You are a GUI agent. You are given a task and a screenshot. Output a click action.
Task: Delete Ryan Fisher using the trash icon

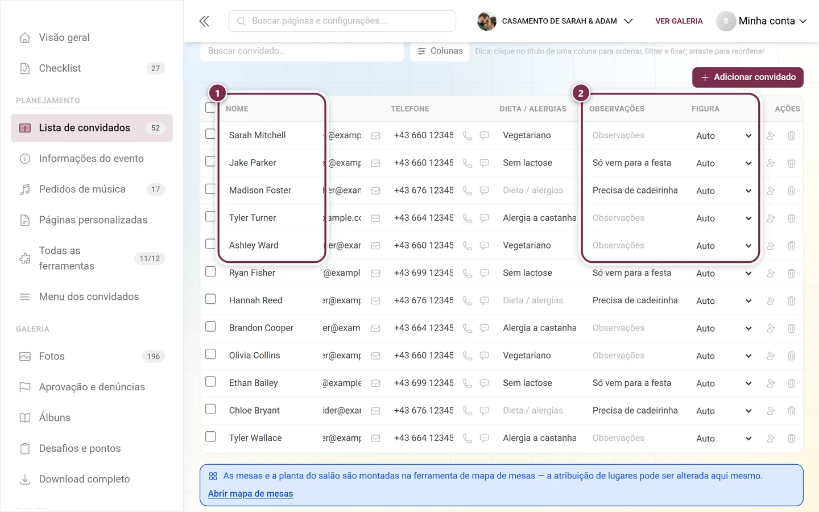[791, 274]
